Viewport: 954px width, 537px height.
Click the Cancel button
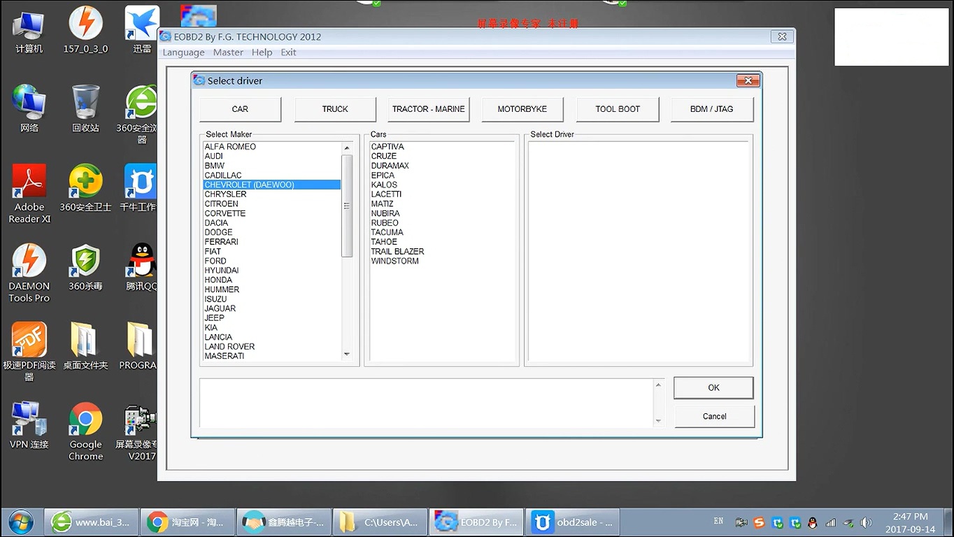(714, 417)
